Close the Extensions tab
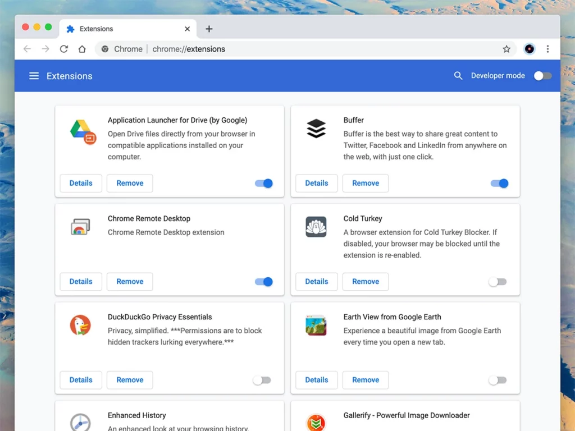Viewport: 575px width, 431px height. coord(188,29)
